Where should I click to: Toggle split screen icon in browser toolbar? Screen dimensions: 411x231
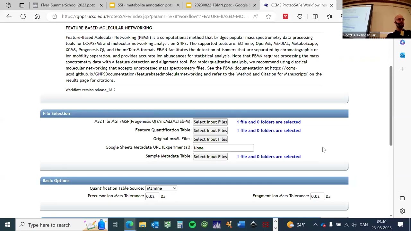315,16
